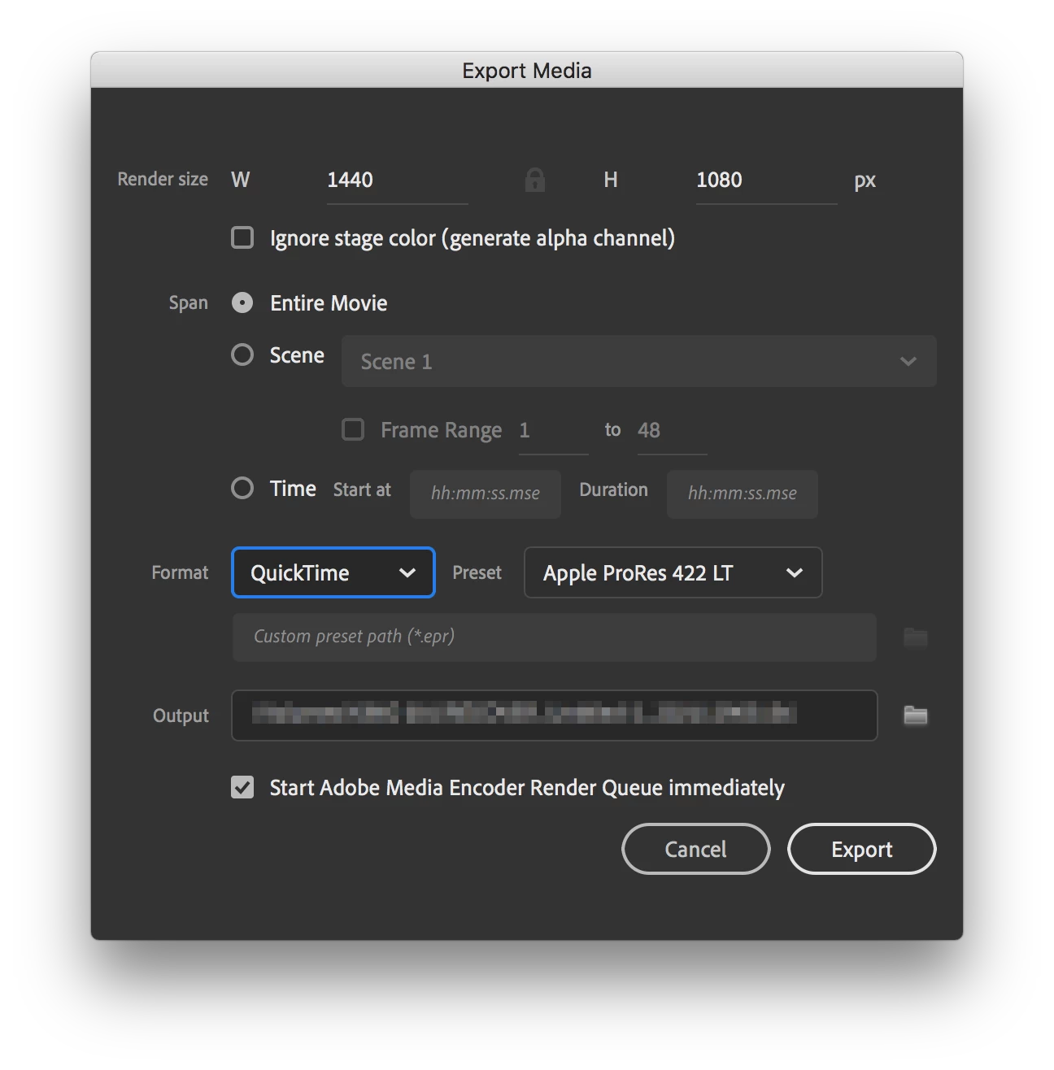Uncheck Start Adobe Media Encoder Render Queue immediately
This screenshot has height=1070, width=1054.
[242, 787]
